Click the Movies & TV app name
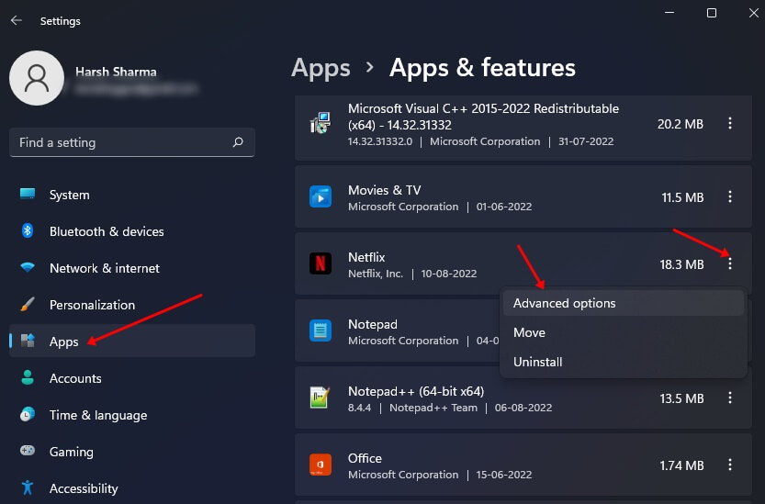This screenshot has height=504, width=765. click(x=385, y=190)
